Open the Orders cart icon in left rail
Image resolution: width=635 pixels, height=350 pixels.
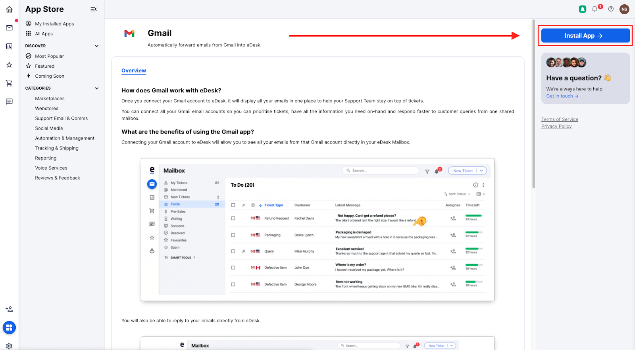pyautogui.click(x=9, y=83)
